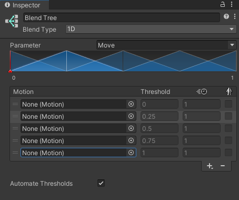239x200 pixels.
Task: Click the Blend Tree node icon
Action: click(12, 21)
